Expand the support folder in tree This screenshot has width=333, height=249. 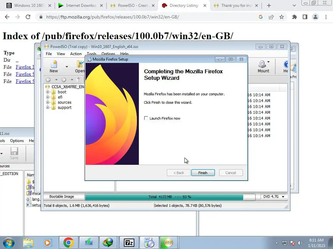point(47,108)
